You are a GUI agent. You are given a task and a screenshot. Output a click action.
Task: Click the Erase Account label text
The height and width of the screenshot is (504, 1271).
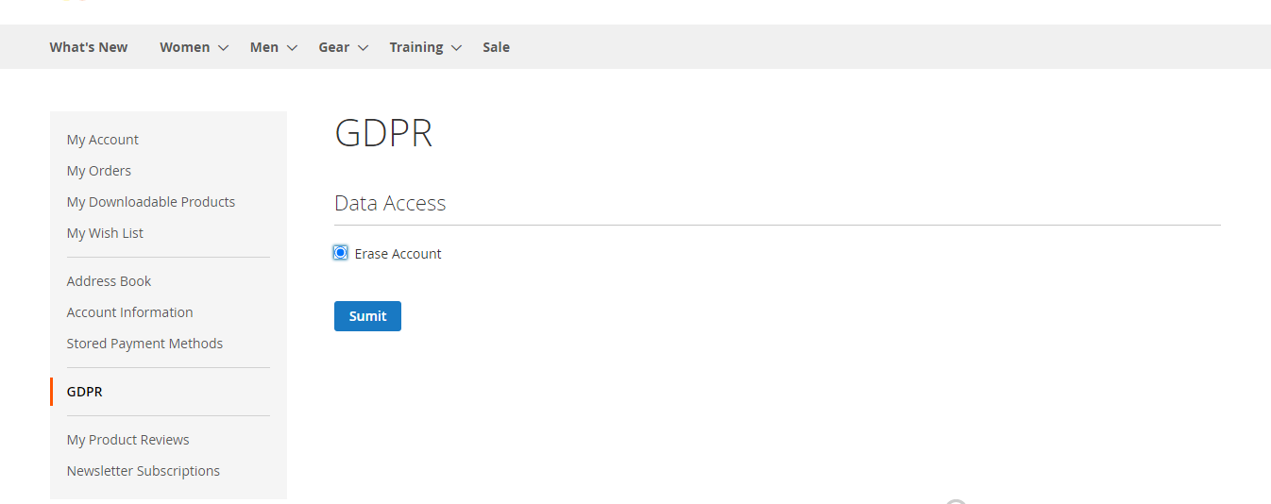point(398,254)
